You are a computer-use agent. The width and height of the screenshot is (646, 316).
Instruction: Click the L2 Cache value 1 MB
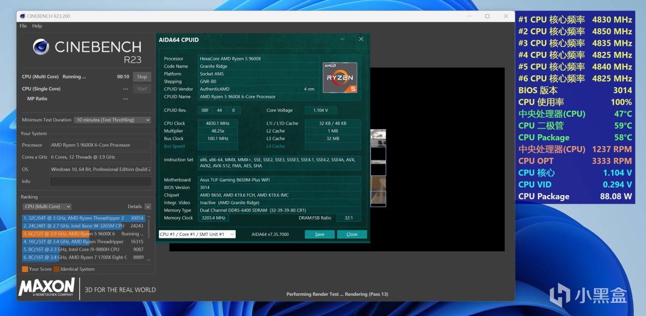[x=333, y=131]
